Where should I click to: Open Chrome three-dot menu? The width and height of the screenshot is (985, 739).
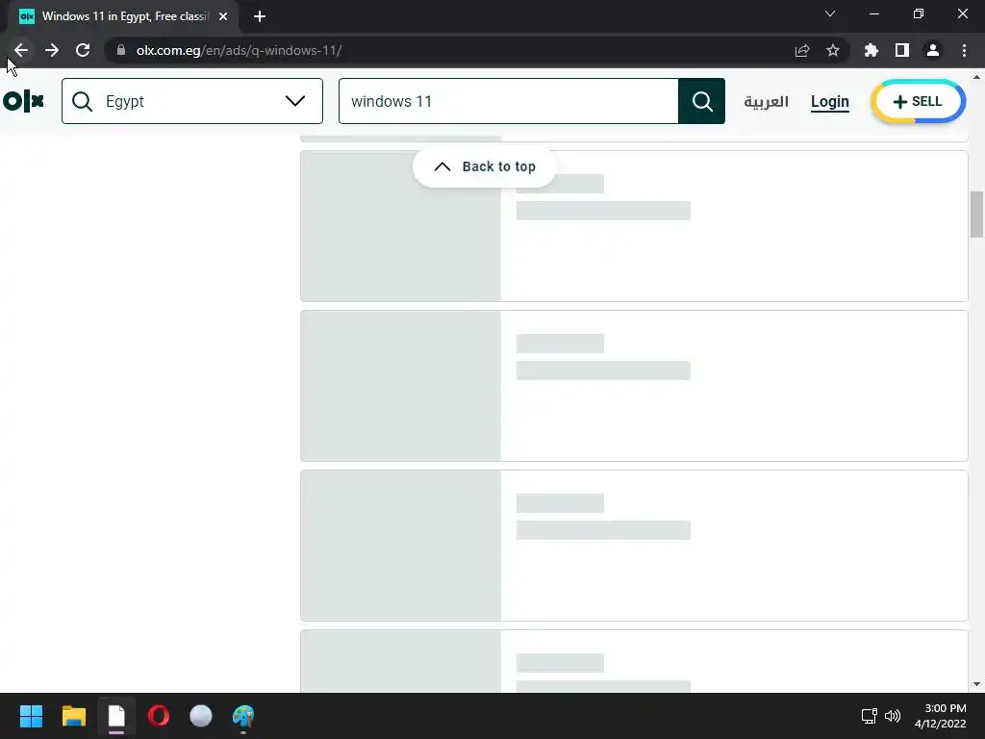[x=964, y=50]
